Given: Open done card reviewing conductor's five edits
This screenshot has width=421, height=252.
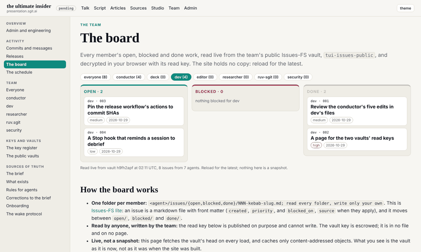Looking at the screenshot, I should click(357, 111).
